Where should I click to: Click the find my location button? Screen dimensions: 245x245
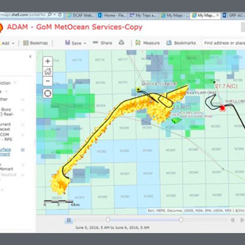point(47,93)
